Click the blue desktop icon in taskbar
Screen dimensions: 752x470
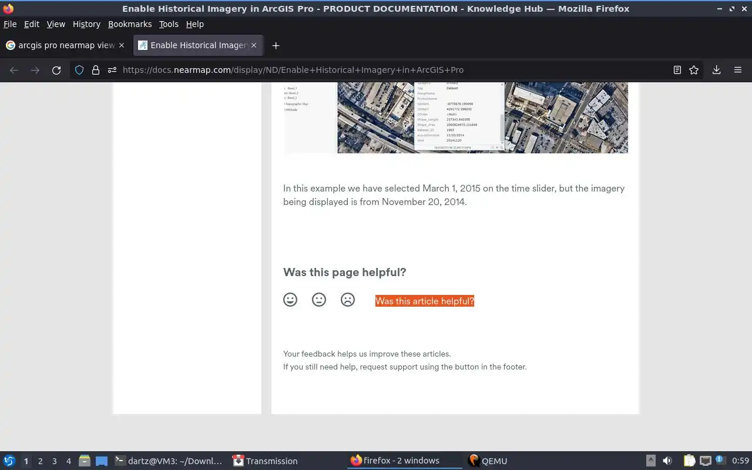coord(102,461)
